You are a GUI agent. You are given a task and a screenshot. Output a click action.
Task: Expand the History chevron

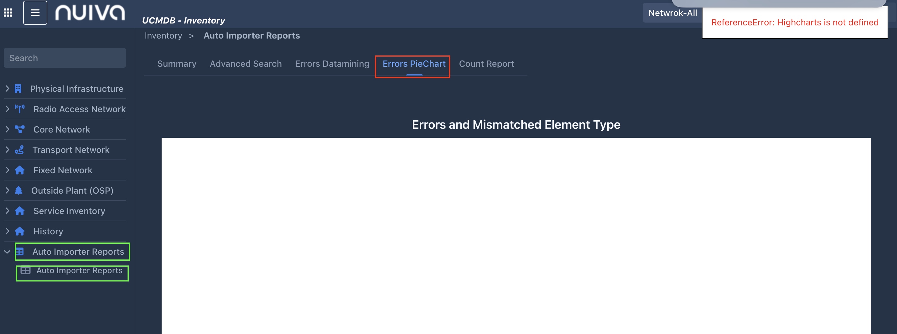[x=7, y=231]
